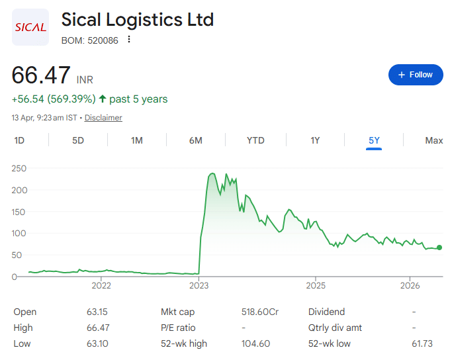Click the 52-wk high value 104.60
Viewport: 450px width, 360px height.
click(257, 343)
